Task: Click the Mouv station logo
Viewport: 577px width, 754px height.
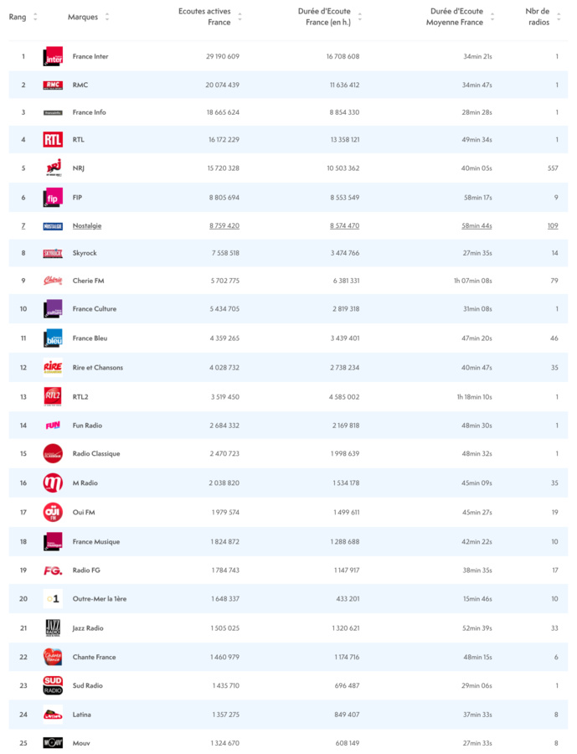Action: tap(52, 742)
